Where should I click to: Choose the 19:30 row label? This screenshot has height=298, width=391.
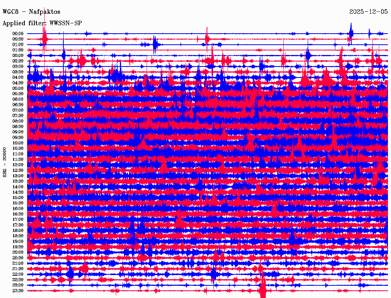(x=18, y=247)
